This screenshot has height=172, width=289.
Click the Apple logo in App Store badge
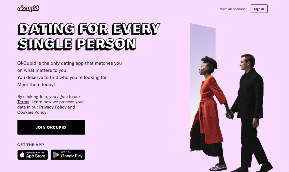click(22, 155)
